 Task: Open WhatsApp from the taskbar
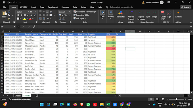point(88,105)
